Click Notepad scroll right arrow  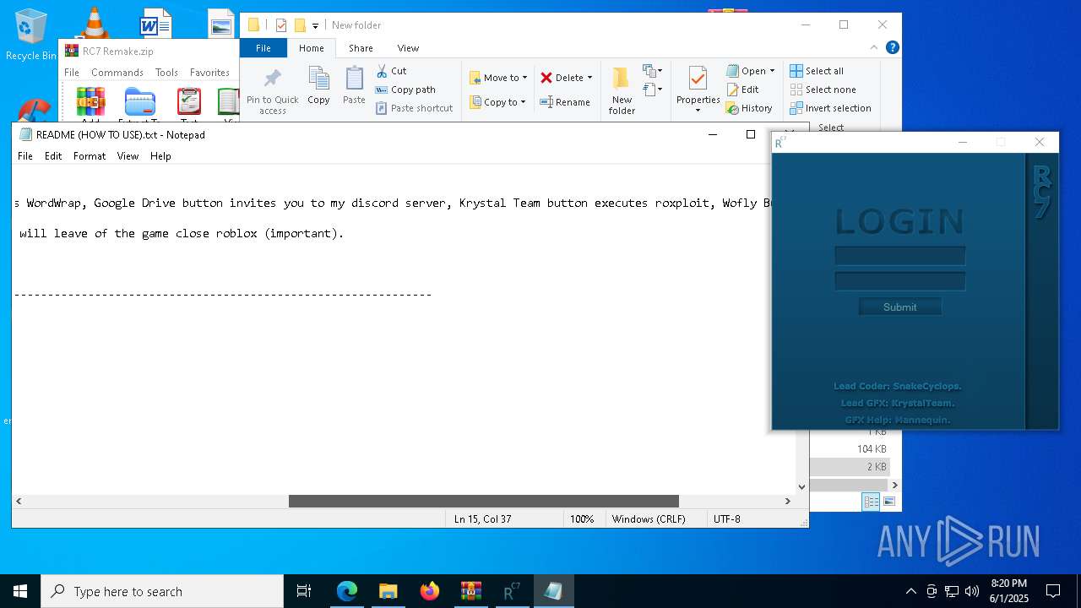(x=787, y=501)
